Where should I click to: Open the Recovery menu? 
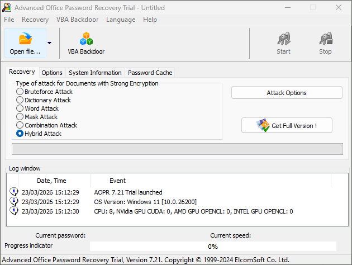[35, 20]
